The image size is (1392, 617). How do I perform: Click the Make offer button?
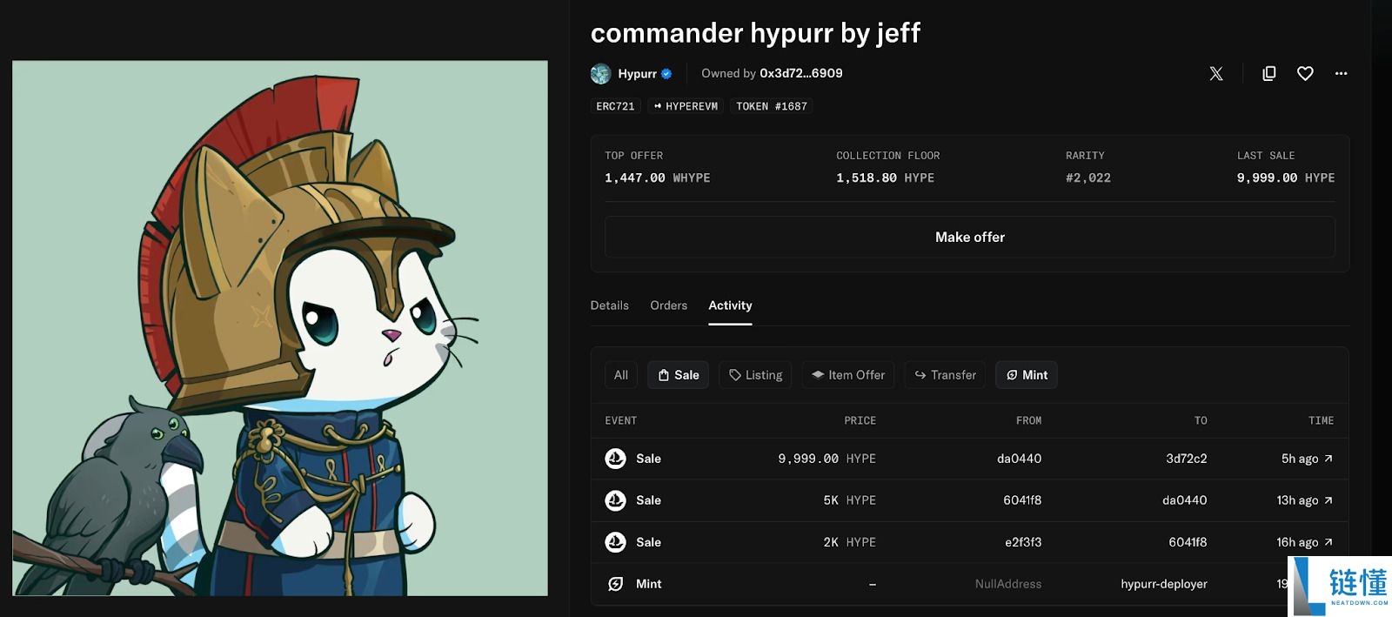point(970,237)
